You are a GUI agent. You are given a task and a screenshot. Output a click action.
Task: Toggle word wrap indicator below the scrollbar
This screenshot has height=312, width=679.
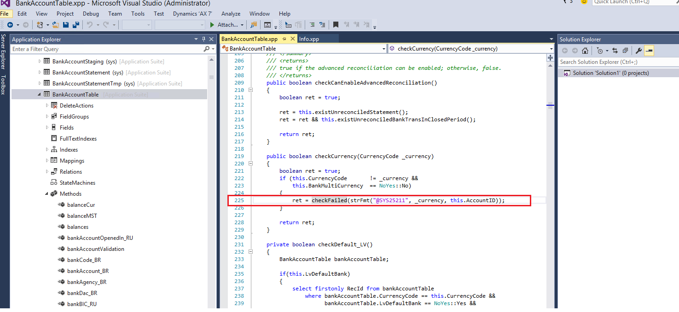coord(551,106)
